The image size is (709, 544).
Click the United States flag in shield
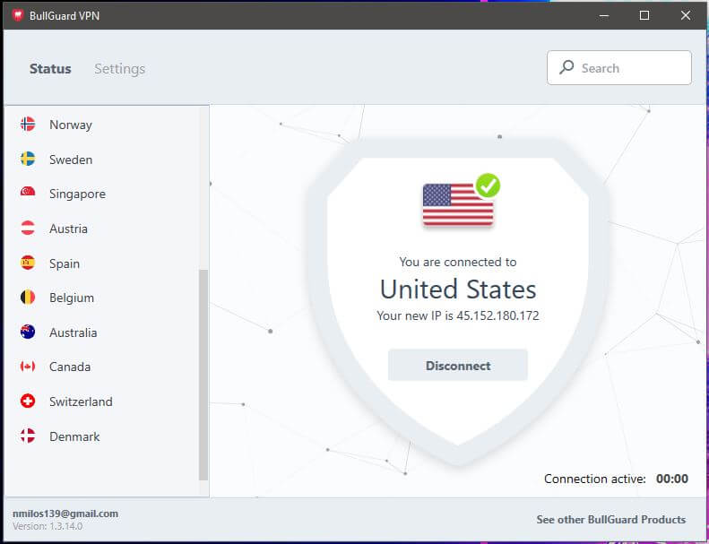pyautogui.click(x=458, y=204)
